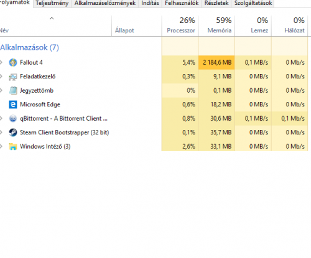The image size is (311, 258).
Task: Click the 33,1 MB memory value
Action: [x=221, y=147]
